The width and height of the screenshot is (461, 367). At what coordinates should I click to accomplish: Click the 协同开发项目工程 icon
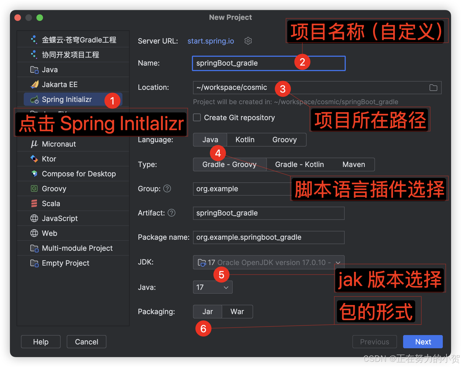[34, 55]
